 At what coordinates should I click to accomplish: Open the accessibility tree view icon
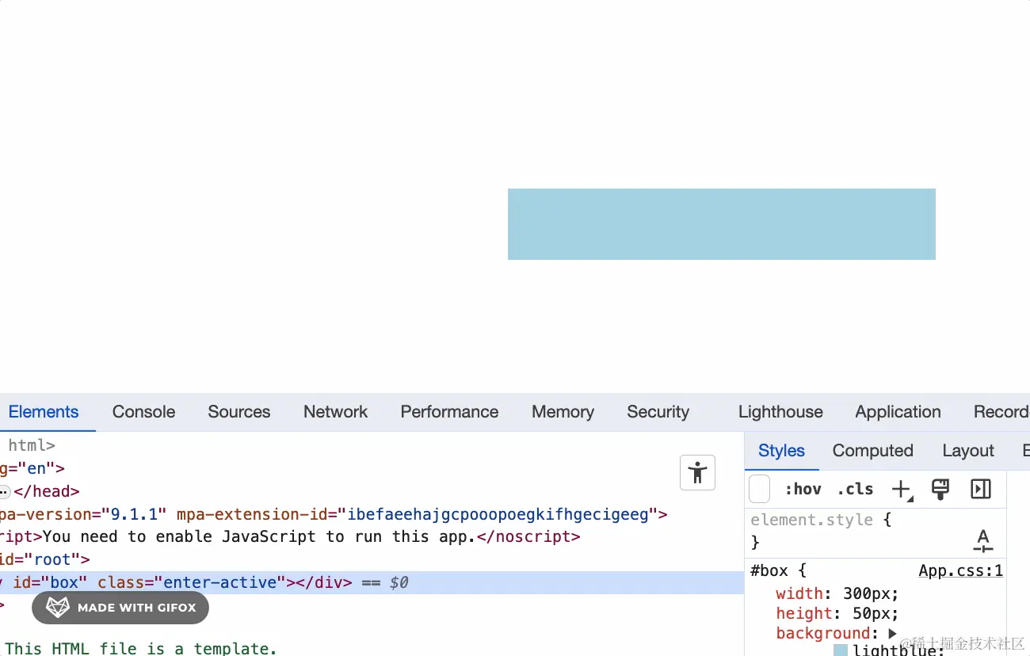[x=697, y=473]
